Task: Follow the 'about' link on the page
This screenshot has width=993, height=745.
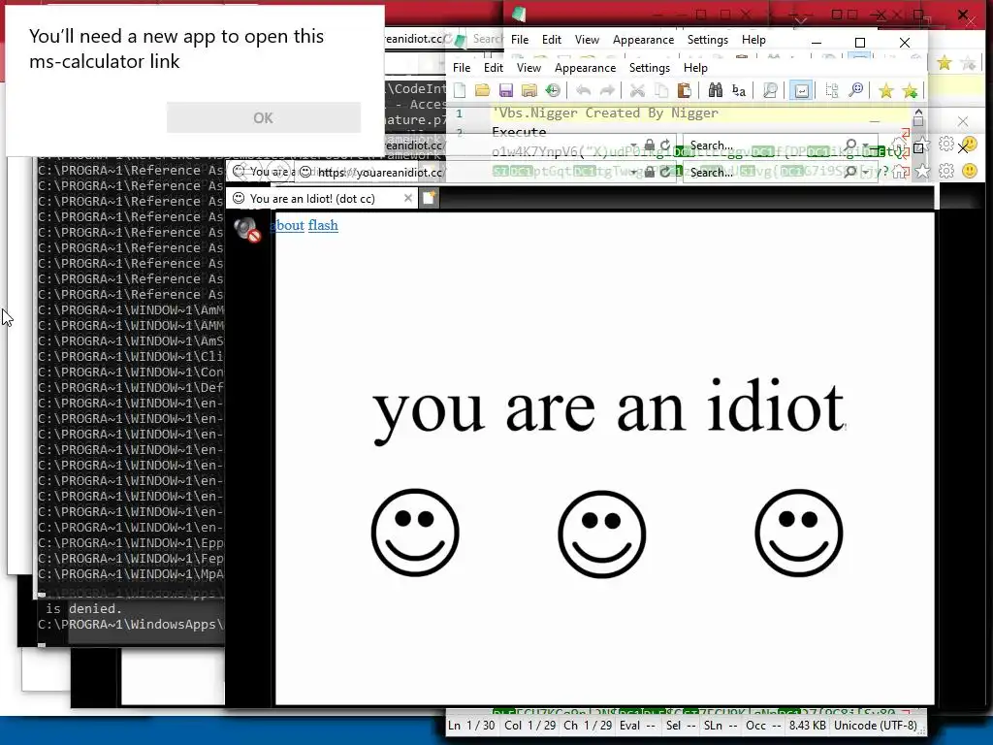Action: pyautogui.click(x=287, y=225)
